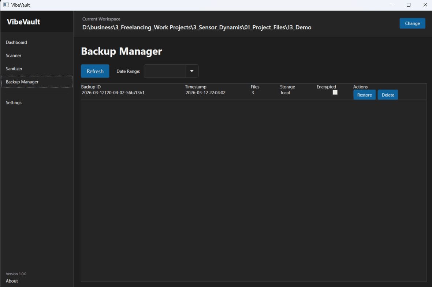The image size is (432, 287).
Task: Click the Backup ID column header
Action: pos(92,87)
